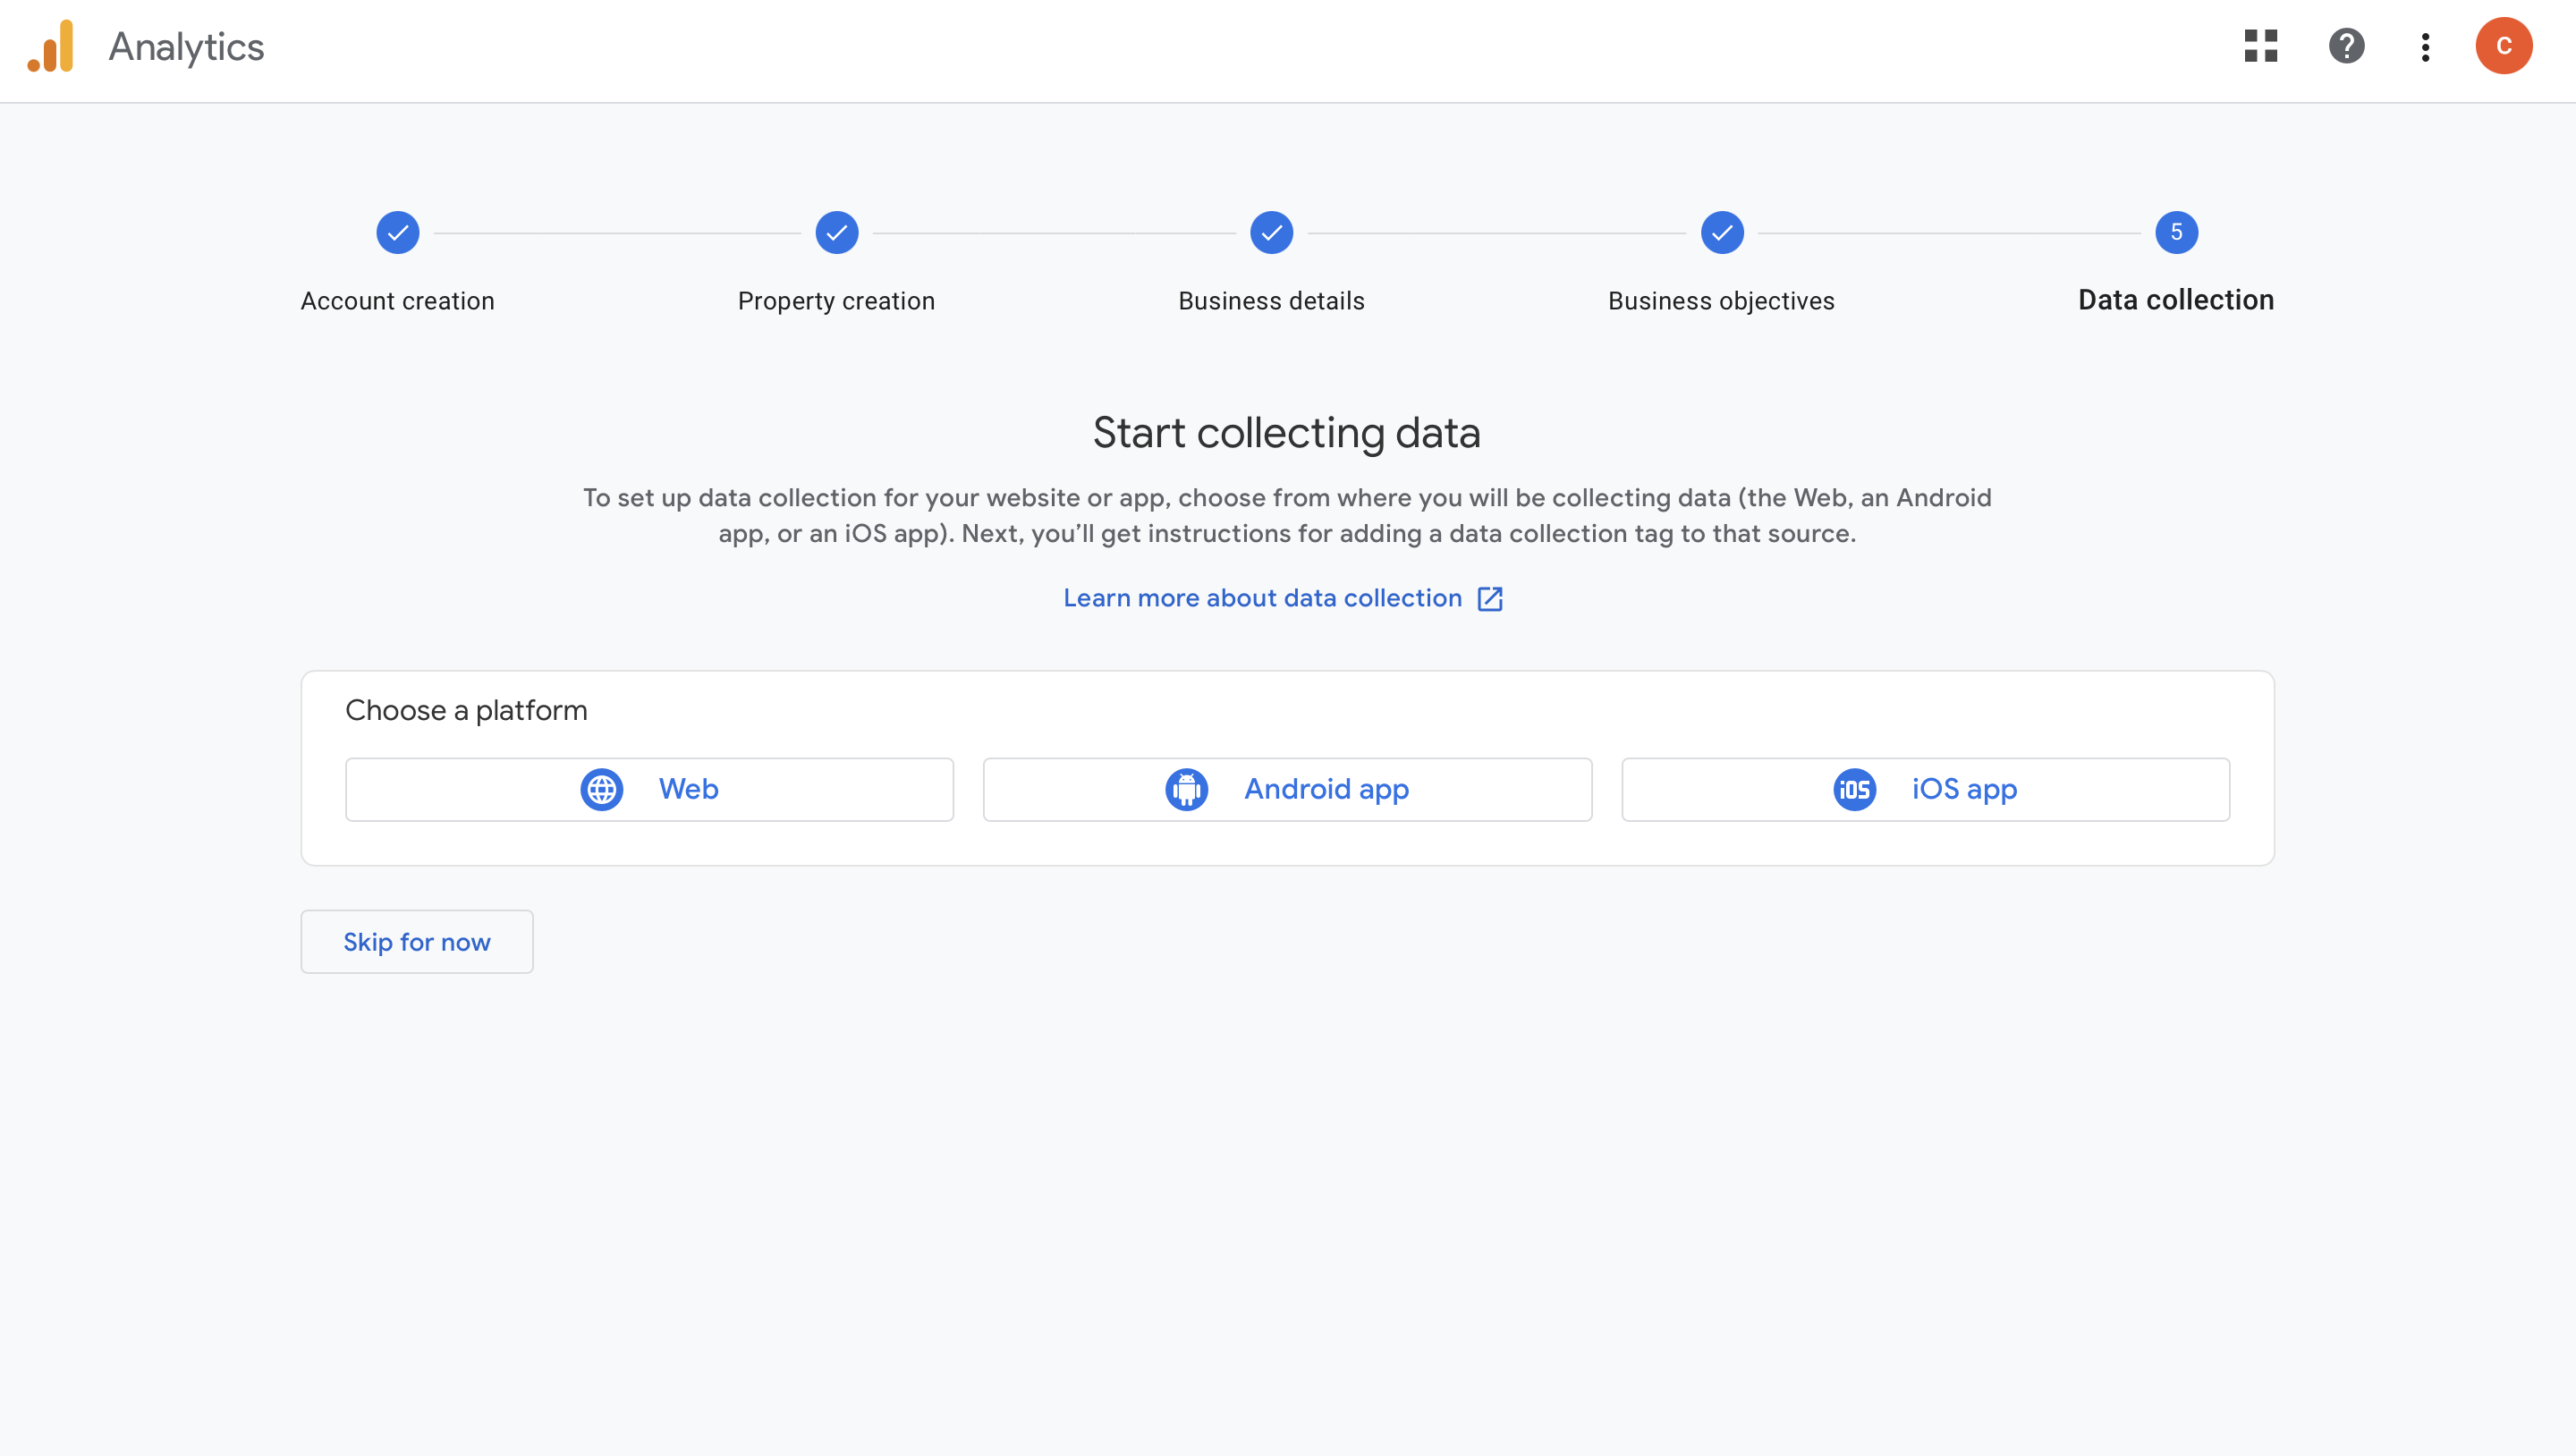Go to Business details step checkmark

coord(1271,233)
